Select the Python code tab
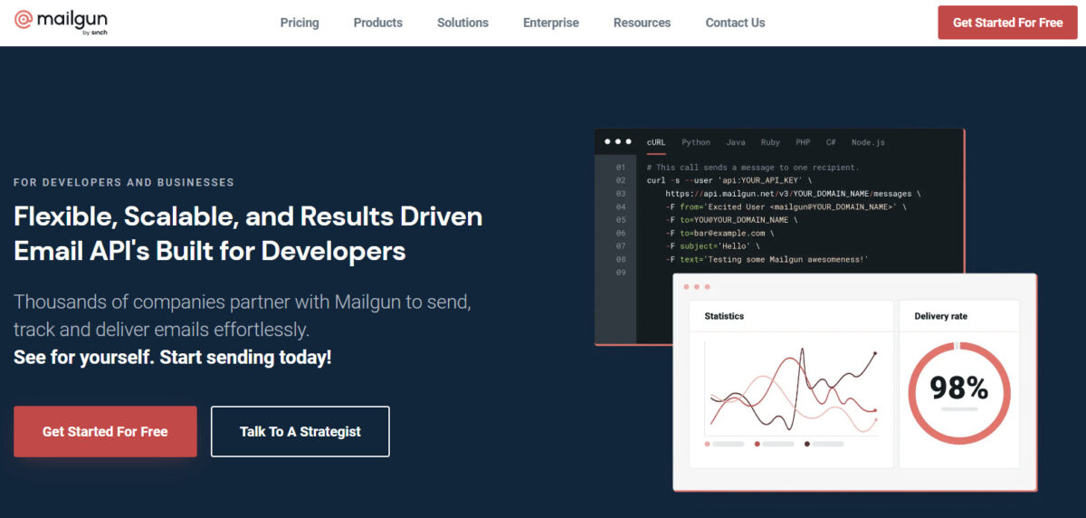Image resolution: width=1086 pixels, height=518 pixels. [696, 142]
